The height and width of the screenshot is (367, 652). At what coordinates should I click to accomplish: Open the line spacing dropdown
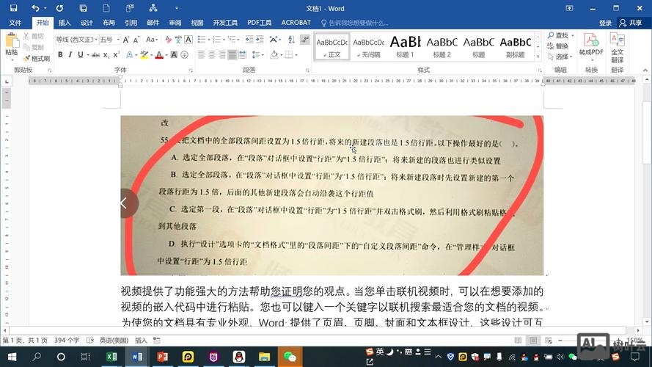(258, 54)
